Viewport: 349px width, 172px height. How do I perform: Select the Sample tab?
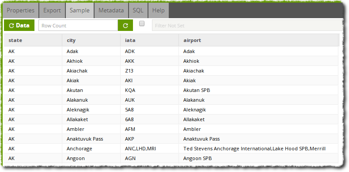coord(80,11)
